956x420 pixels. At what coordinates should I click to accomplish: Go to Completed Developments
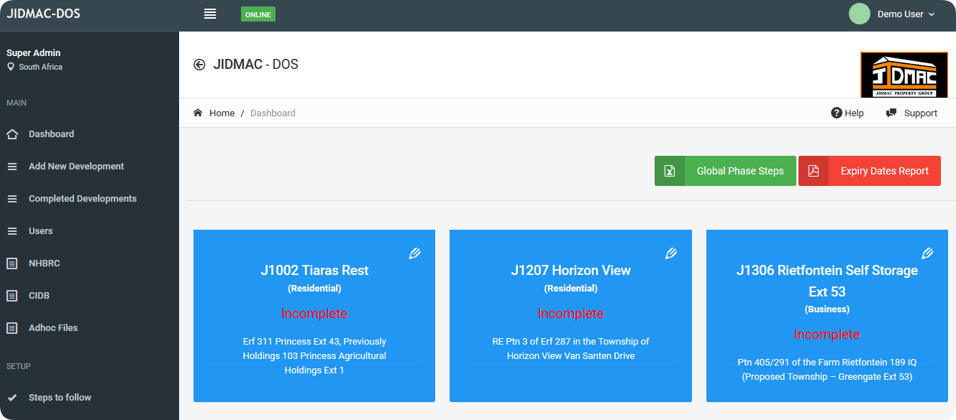pyautogui.click(x=82, y=199)
